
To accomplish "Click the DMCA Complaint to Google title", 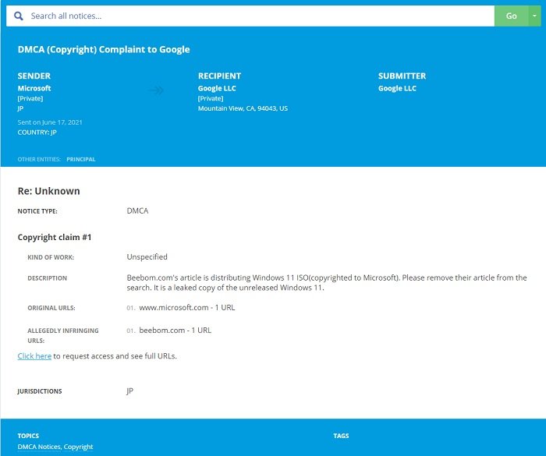I will (x=104, y=49).
